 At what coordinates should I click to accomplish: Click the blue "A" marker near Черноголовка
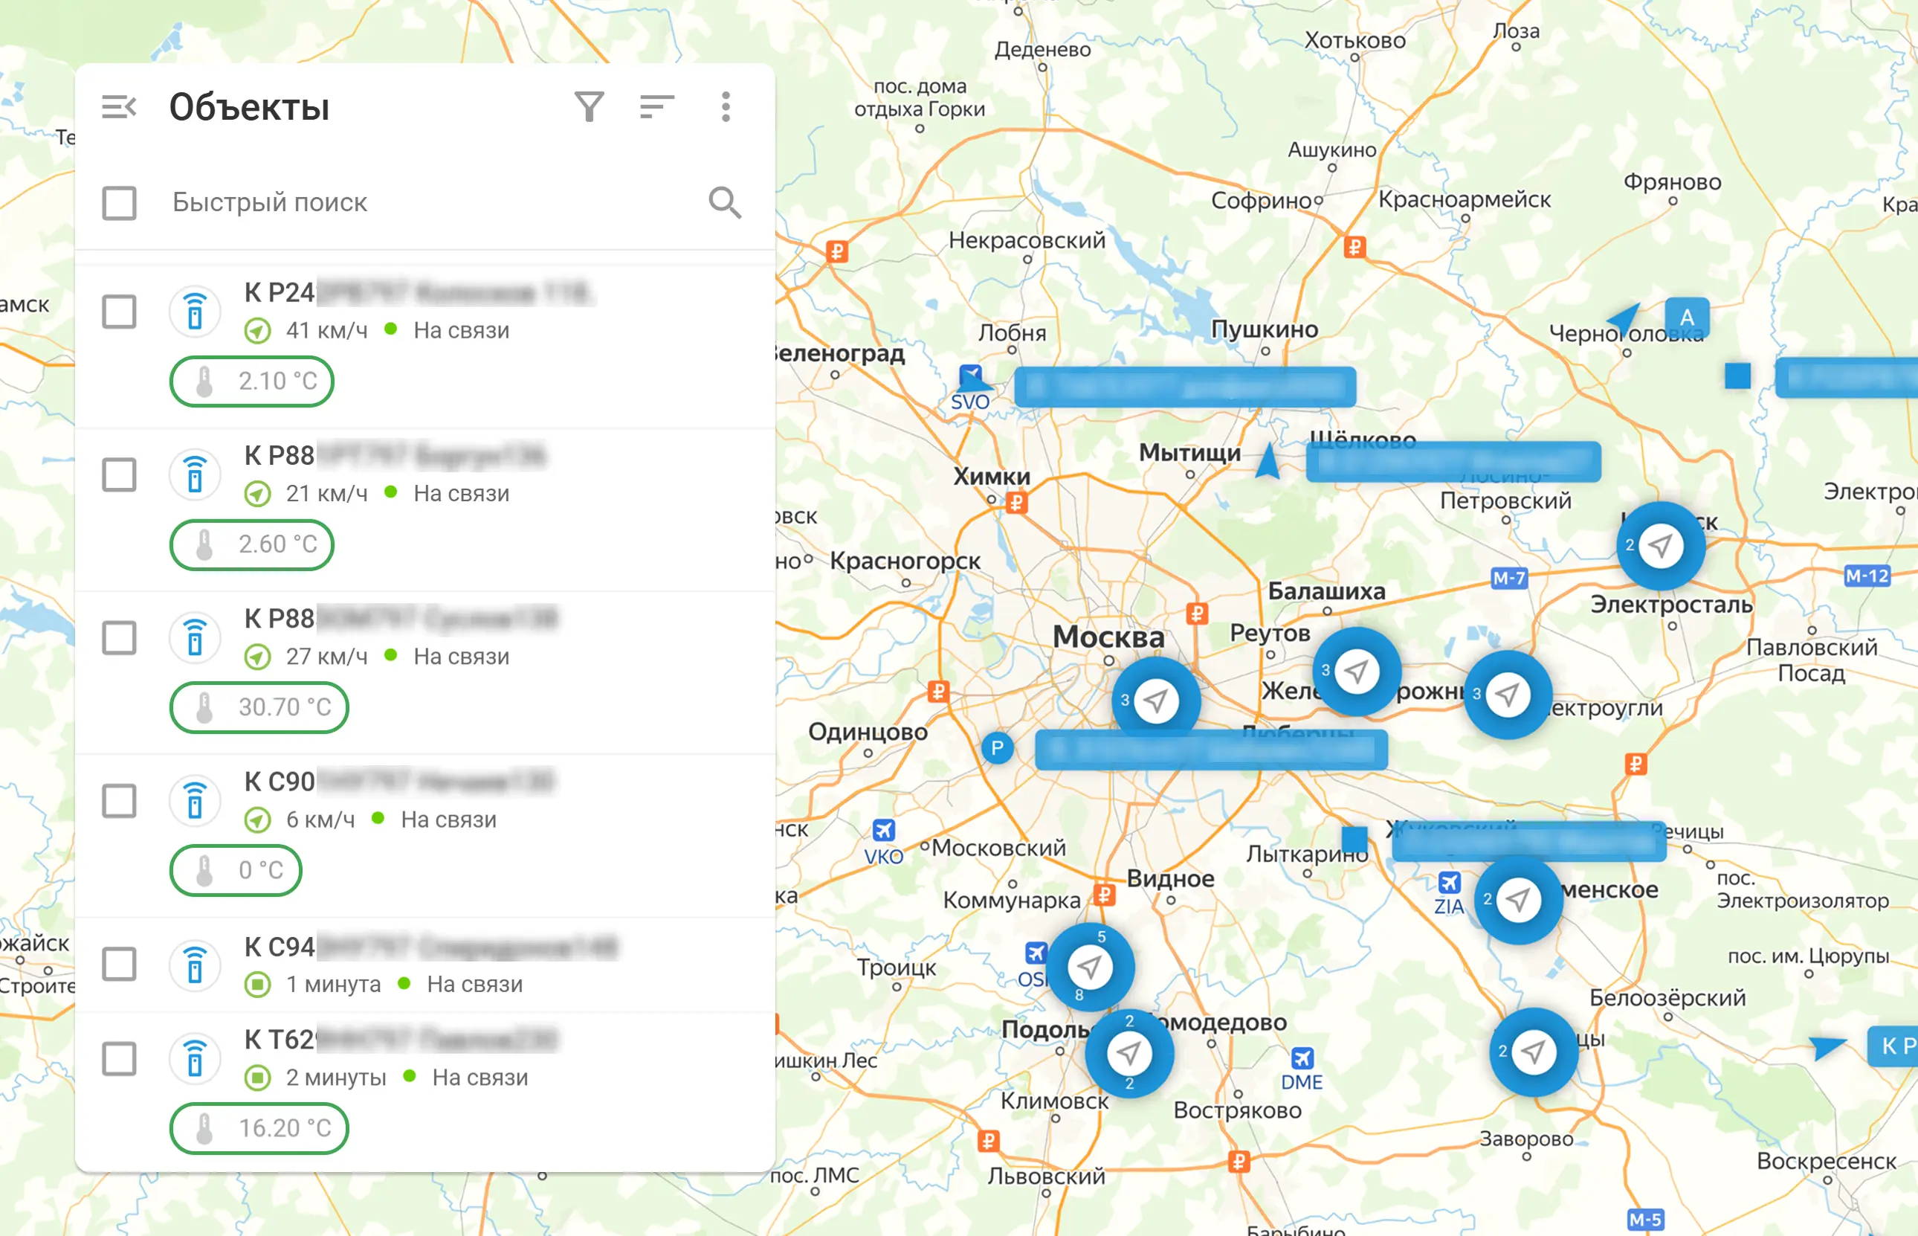click(x=1688, y=318)
